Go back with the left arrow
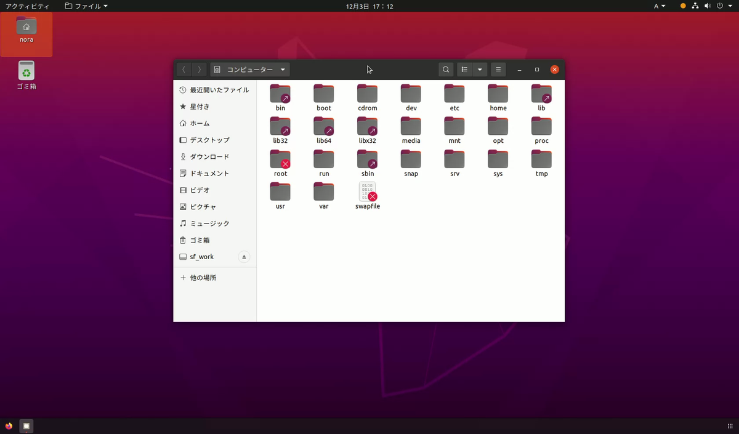This screenshot has width=739, height=434. coord(184,70)
